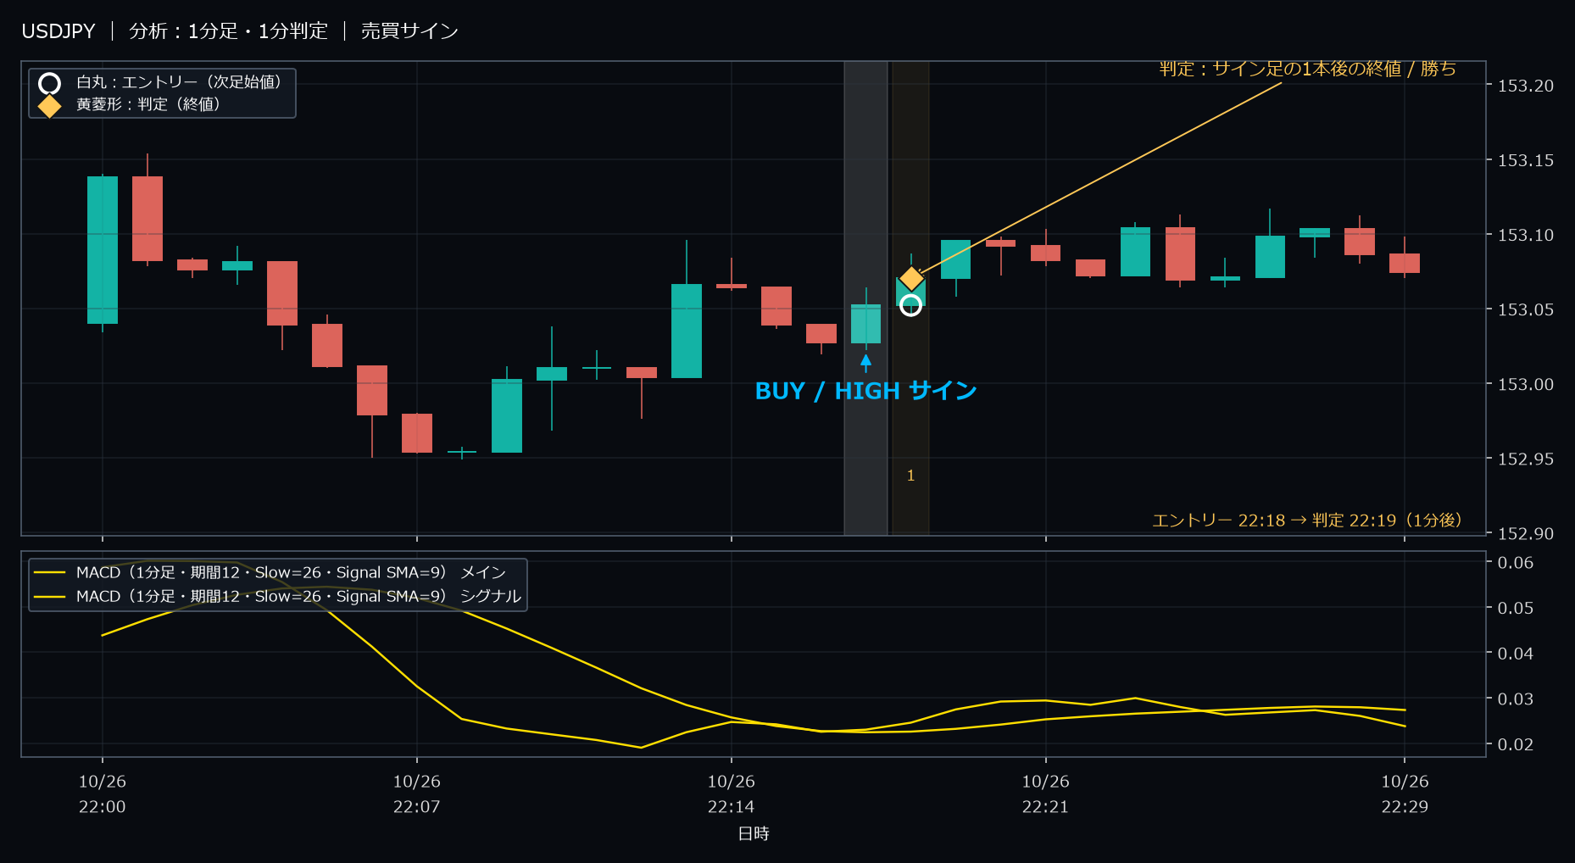Click the 10/26 22:07 time axis label
Image resolution: width=1575 pixels, height=863 pixels.
point(417,794)
